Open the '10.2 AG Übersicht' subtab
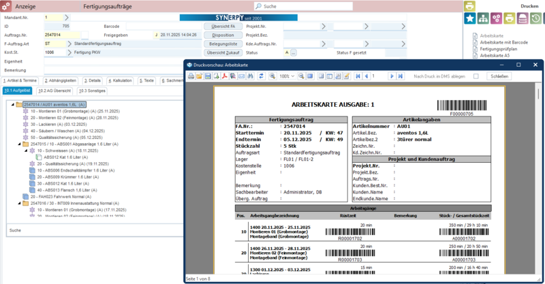The height and width of the screenshot is (284, 545). point(54,90)
